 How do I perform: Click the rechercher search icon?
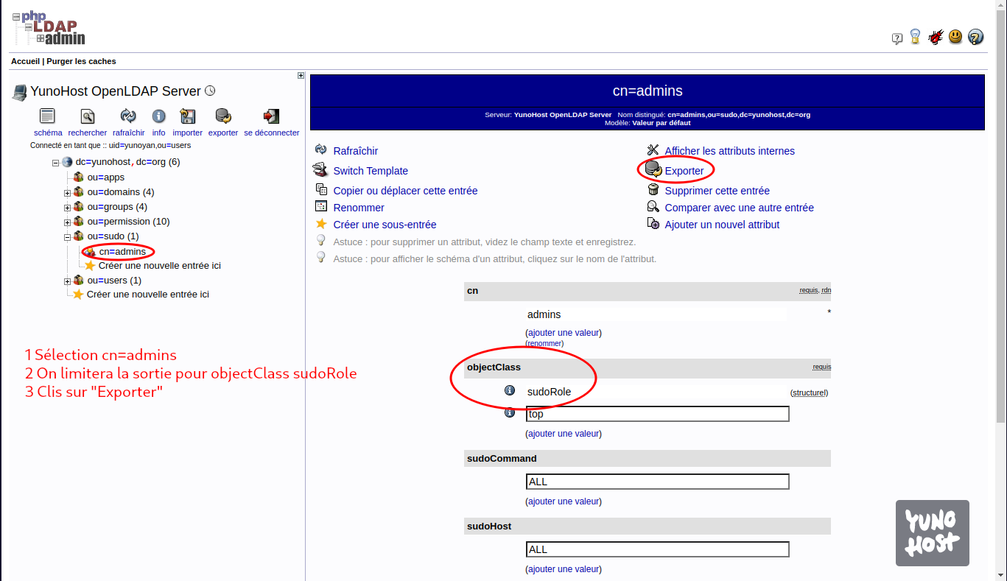coord(87,116)
